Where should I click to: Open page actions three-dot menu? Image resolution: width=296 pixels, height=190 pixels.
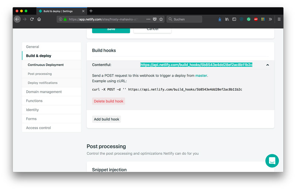(x=148, y=19)
